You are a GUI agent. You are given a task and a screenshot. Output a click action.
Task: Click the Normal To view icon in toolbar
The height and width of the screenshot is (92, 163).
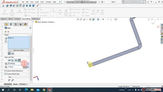[x=3, y=6]
